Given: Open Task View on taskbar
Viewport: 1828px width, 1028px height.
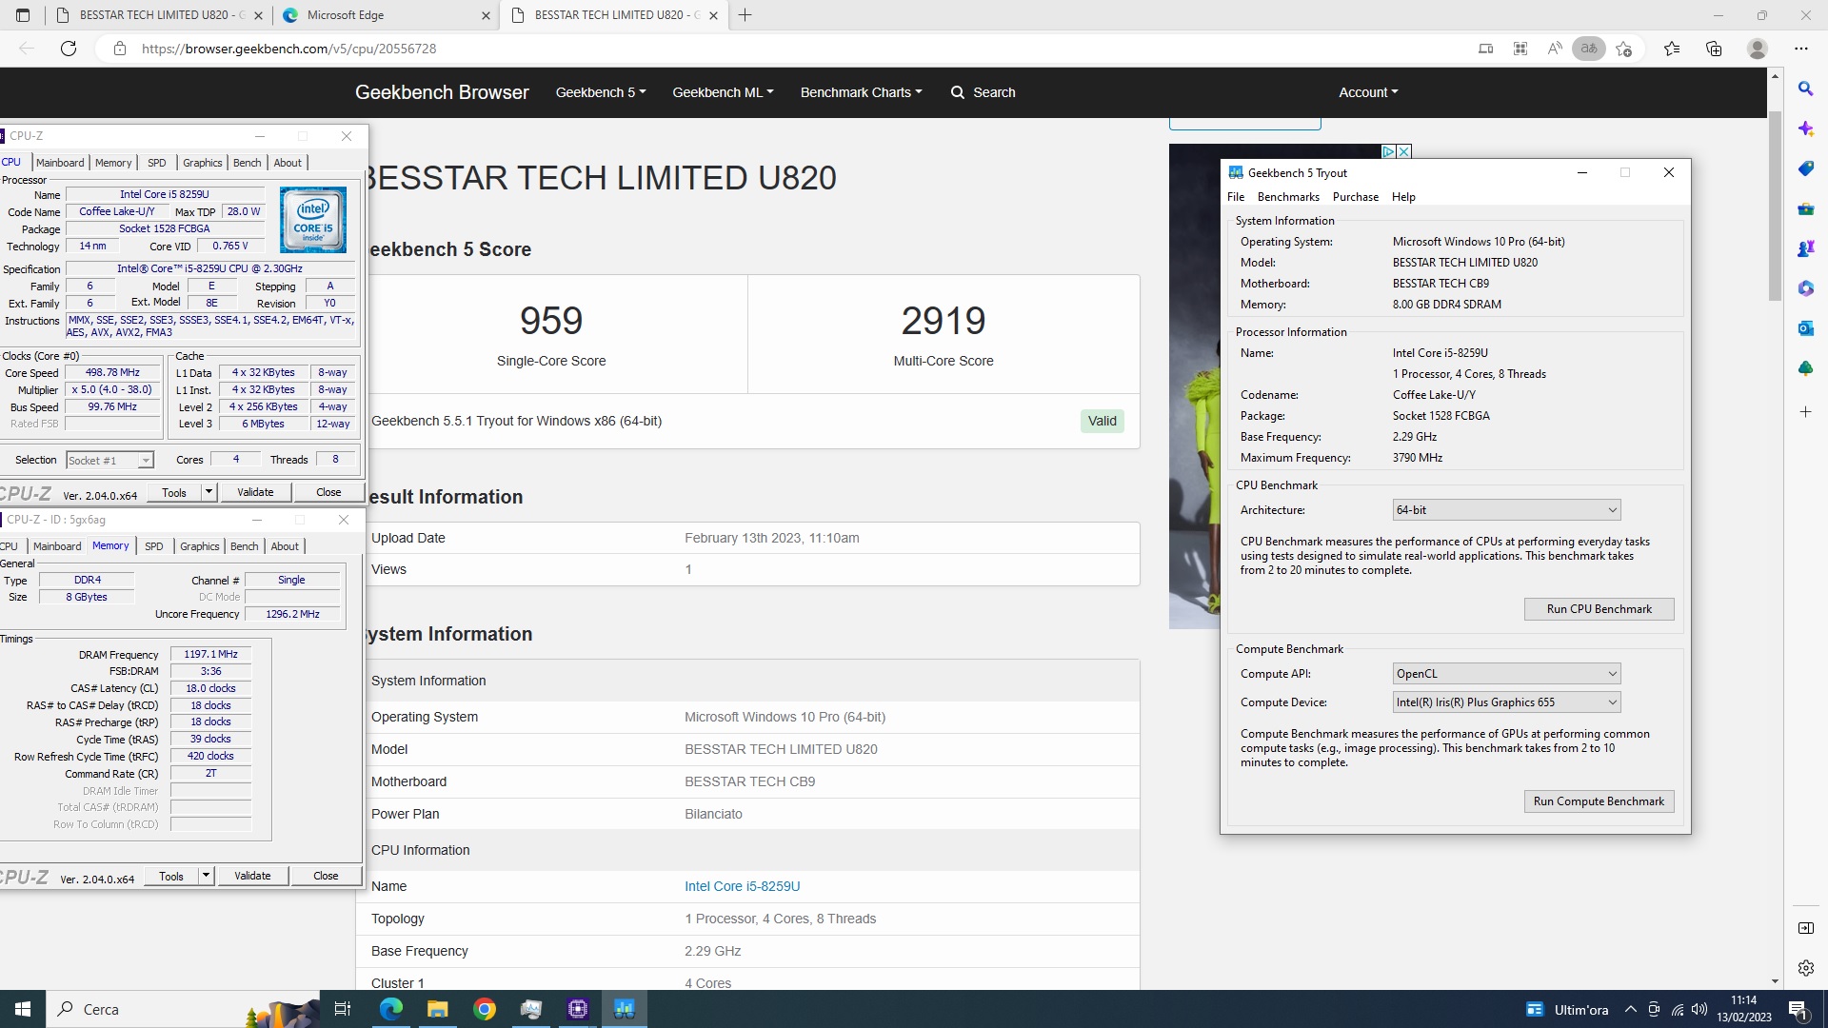Looking at the screenshot, I should [343, 1009].
